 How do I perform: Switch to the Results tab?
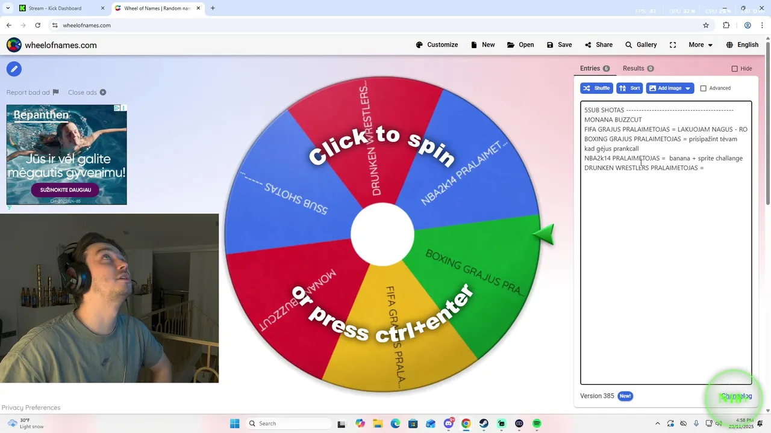coord(638,69)
